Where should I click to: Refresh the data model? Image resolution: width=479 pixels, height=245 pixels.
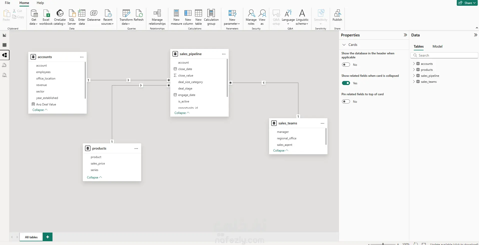click(139, 15)
